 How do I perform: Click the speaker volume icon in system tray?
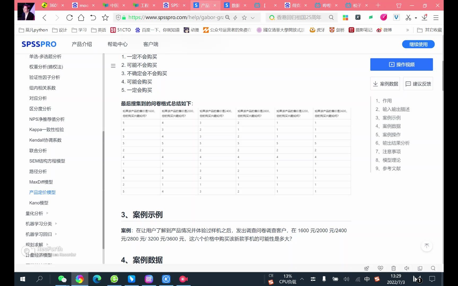coord(346,279)
